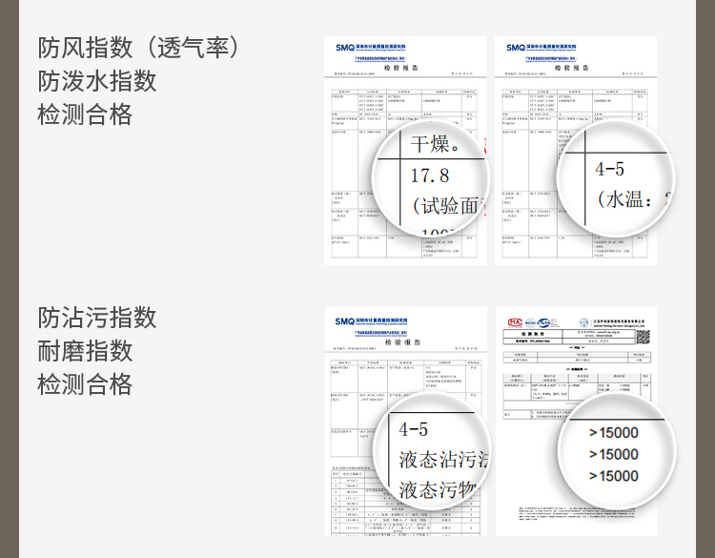The width and height of the screenshot is (715, 558).
Task: Click the magnifier circle showing 17.8
Action: click(x=429, y=178)
